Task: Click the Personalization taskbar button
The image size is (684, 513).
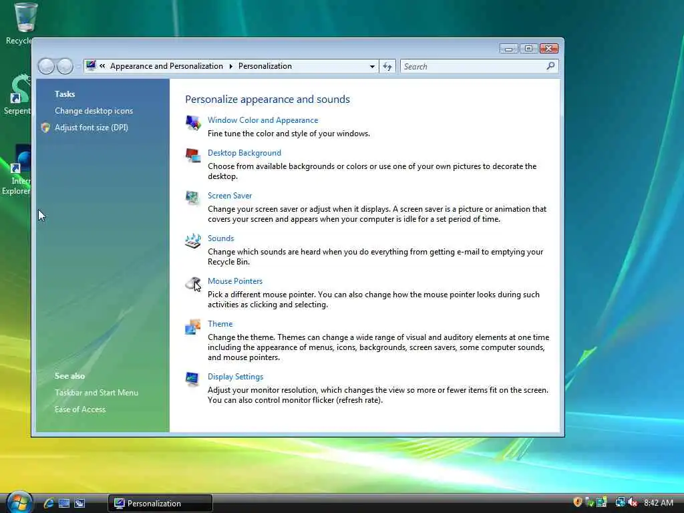Action: pos(160,503)
